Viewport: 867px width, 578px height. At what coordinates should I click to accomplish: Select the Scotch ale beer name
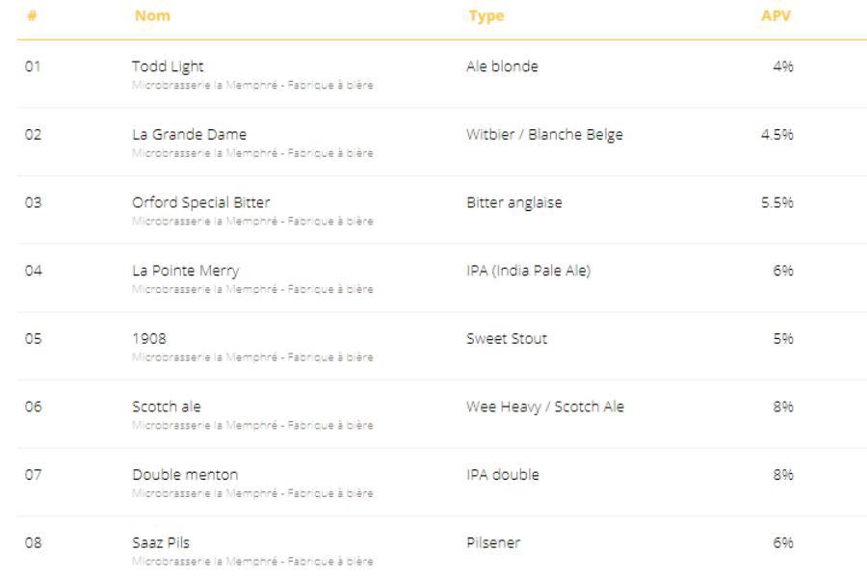167,407
